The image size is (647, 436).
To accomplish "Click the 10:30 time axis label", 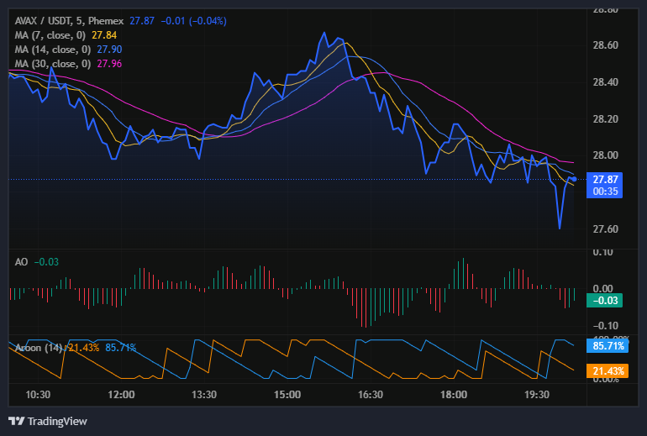I will click(x=39, y=395).
